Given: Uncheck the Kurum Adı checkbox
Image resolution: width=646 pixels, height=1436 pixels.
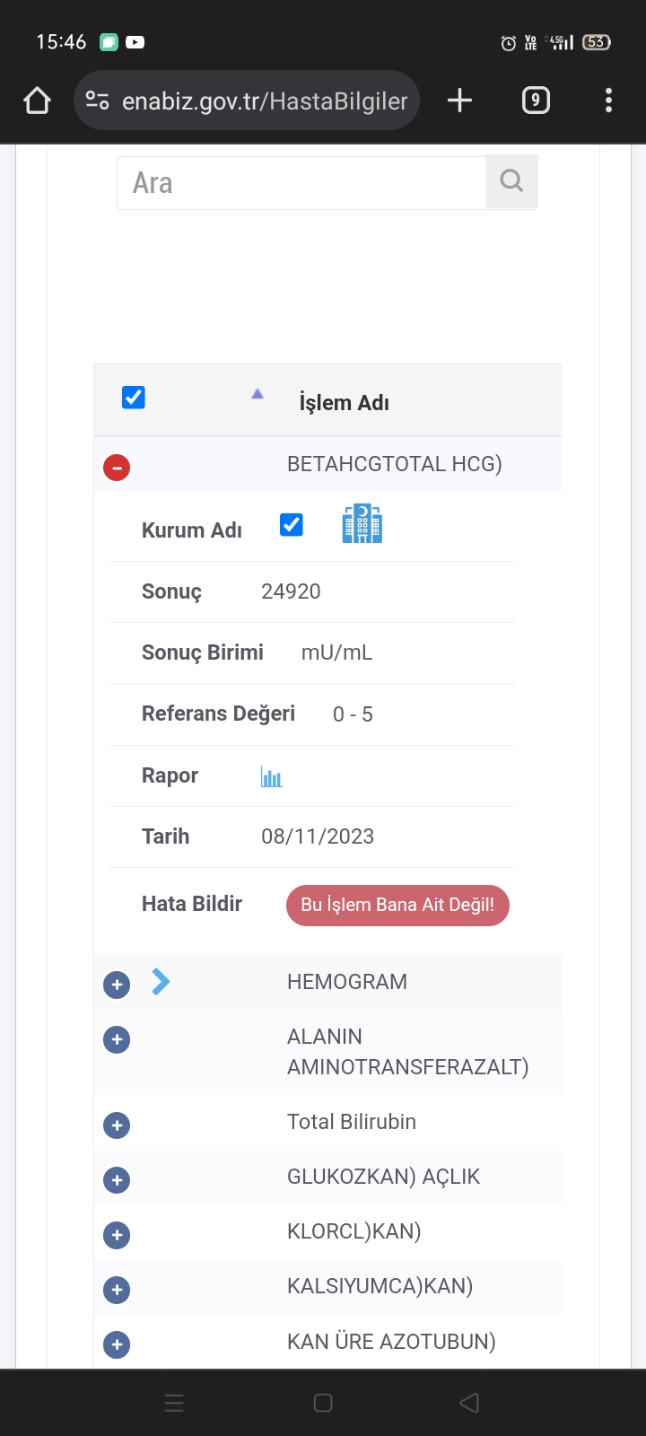Looking at the screenshot, I should [x=292, y=525].
